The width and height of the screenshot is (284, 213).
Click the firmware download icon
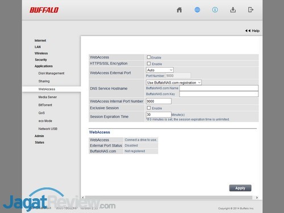[233, 10]
